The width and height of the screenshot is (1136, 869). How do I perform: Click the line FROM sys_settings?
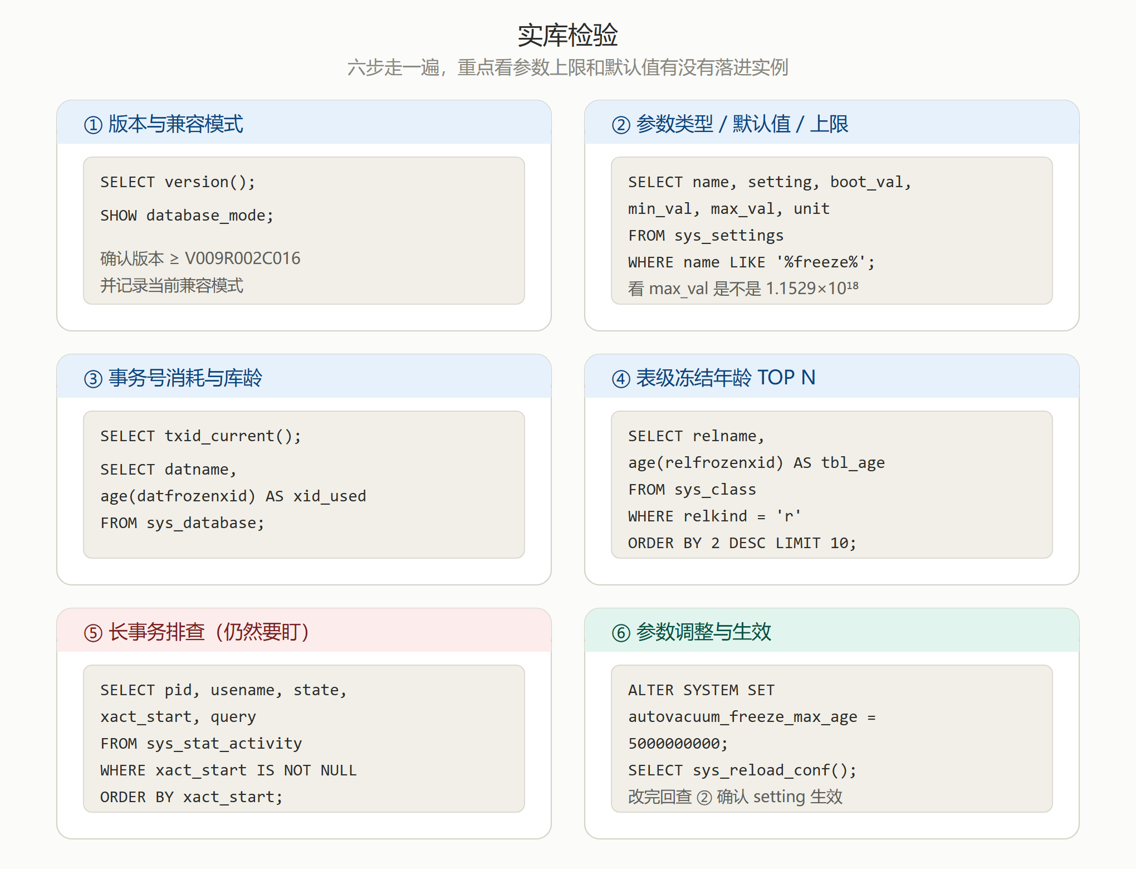pos(706,236)
